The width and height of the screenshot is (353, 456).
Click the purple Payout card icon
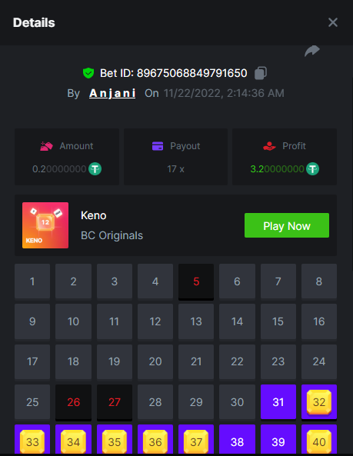tap(158, 146)
